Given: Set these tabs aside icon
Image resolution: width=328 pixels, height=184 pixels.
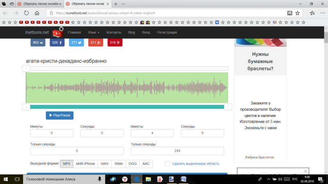Looking at the screenshot, I should 12,4.
